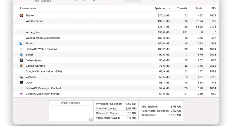Select the Finder process name
The width and height of the screenshot is (232, 126).
30,44
